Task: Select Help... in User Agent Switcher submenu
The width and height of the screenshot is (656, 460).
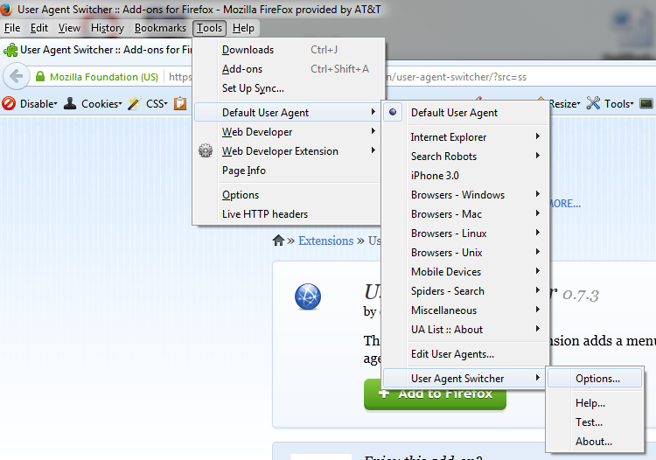Action: [595, 402]
